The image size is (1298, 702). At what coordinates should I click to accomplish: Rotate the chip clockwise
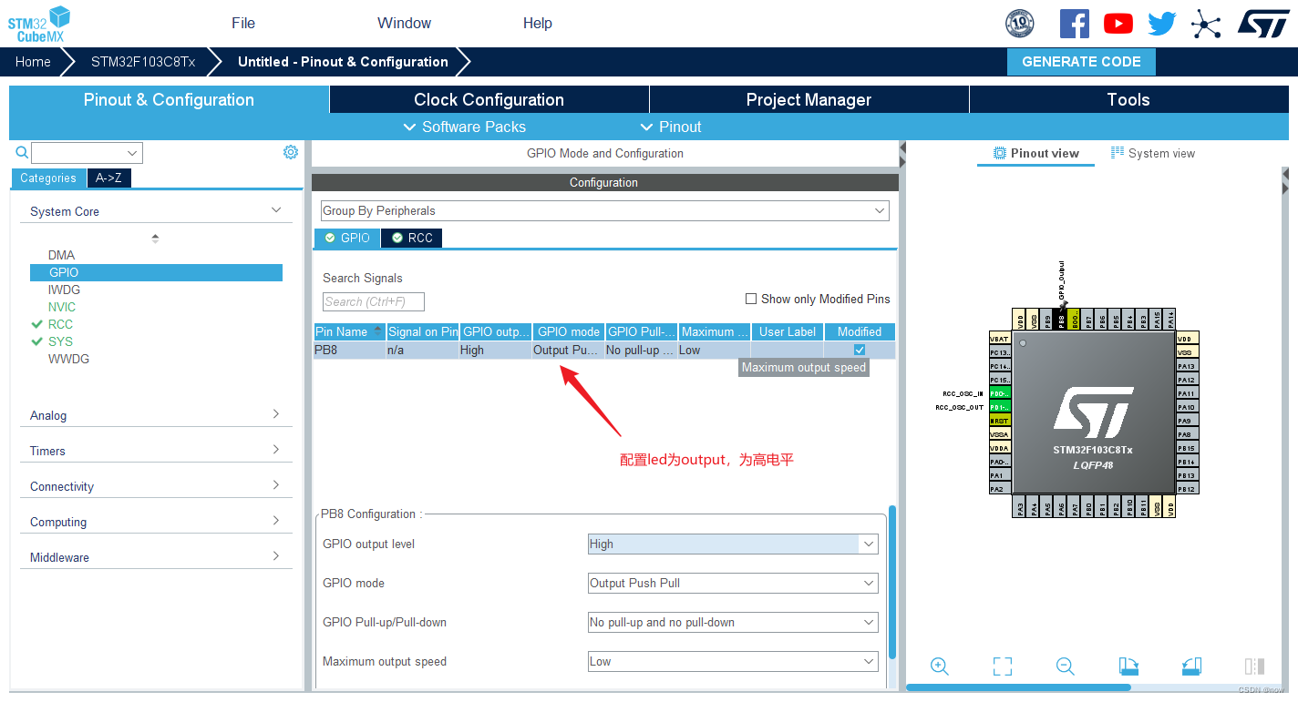pyautogui.click(x=1128, y=666)
